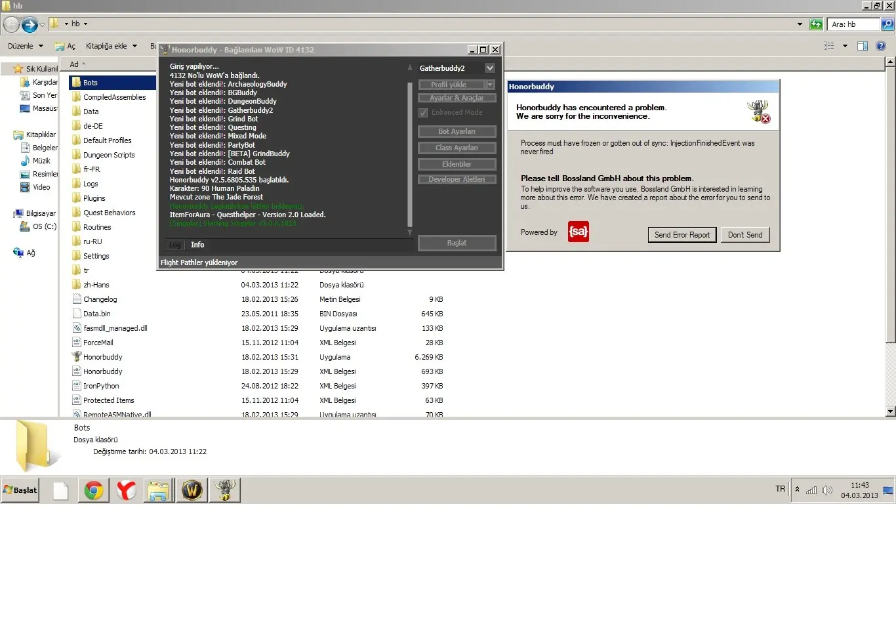Click the Don't Send button
This screenshot has height=630, width=896.
coord(745,235)
